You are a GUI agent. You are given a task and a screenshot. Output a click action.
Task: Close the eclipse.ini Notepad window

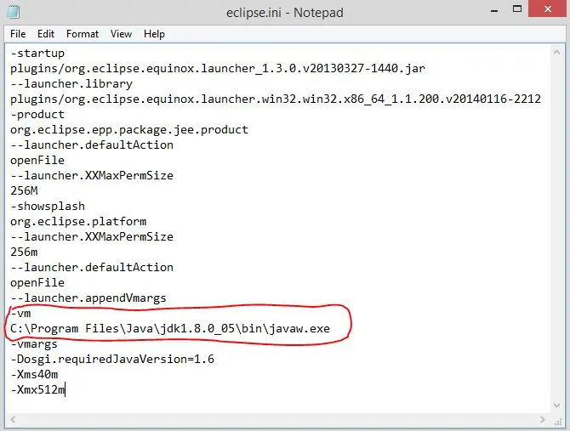(548, 9)
